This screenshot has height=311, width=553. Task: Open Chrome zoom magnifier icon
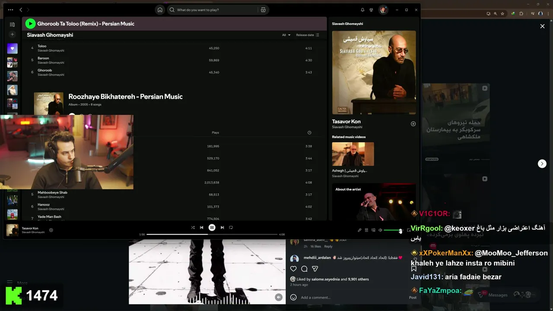pos(495,13)
